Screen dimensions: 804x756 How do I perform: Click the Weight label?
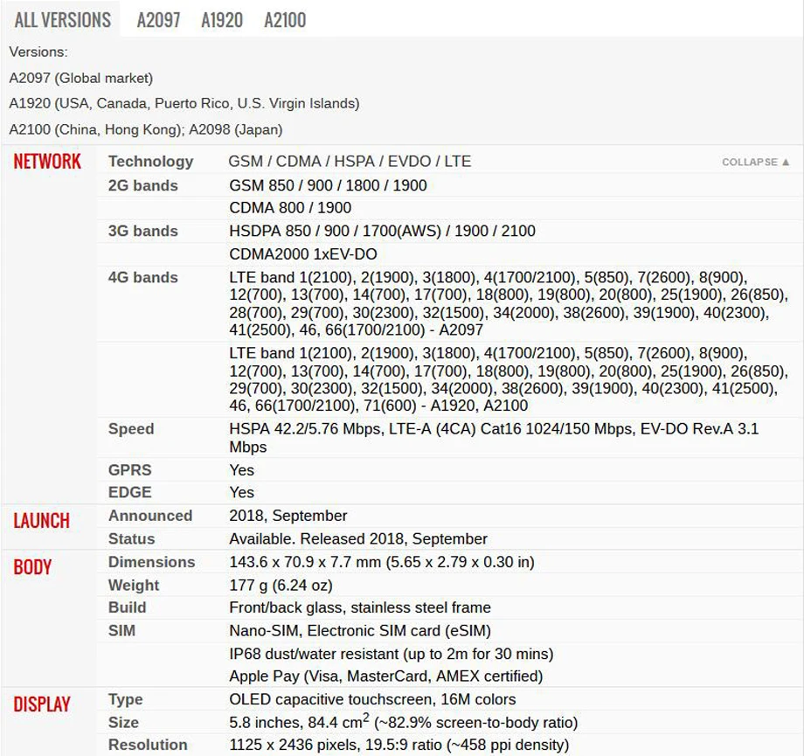click(134, 586)
